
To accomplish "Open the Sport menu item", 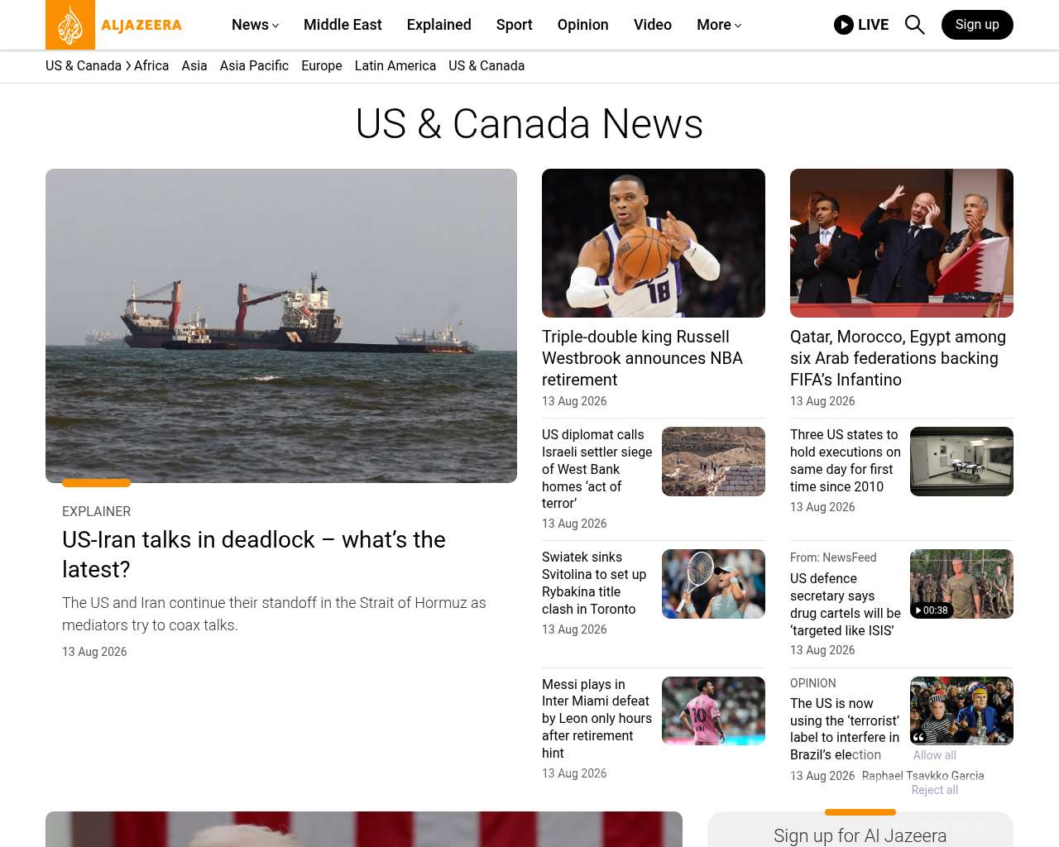I will point(515,25).
